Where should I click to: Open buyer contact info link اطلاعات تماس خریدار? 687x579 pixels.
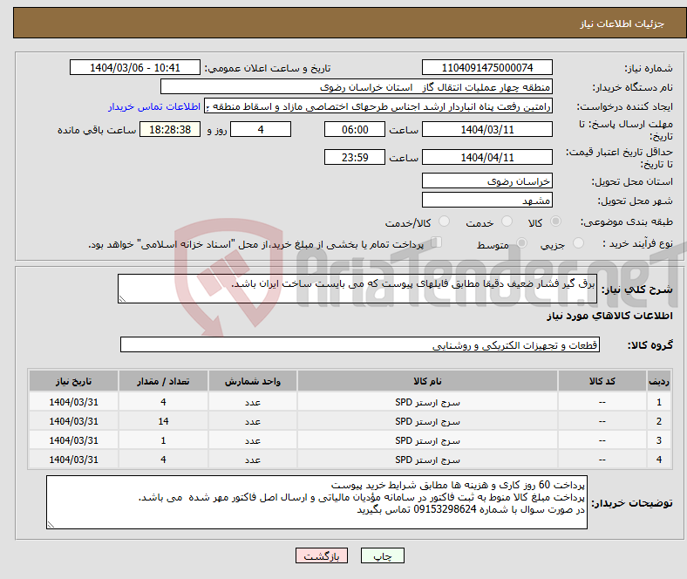pyautogui.click(x=154, y=106)
